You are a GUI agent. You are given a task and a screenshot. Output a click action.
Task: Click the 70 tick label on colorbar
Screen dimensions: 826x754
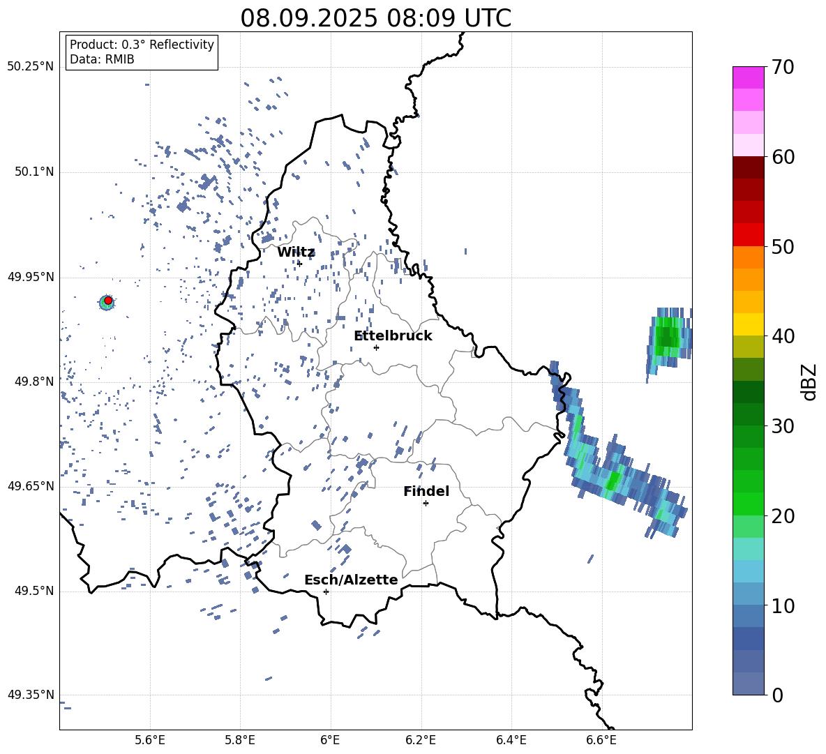tap(783, 68)
